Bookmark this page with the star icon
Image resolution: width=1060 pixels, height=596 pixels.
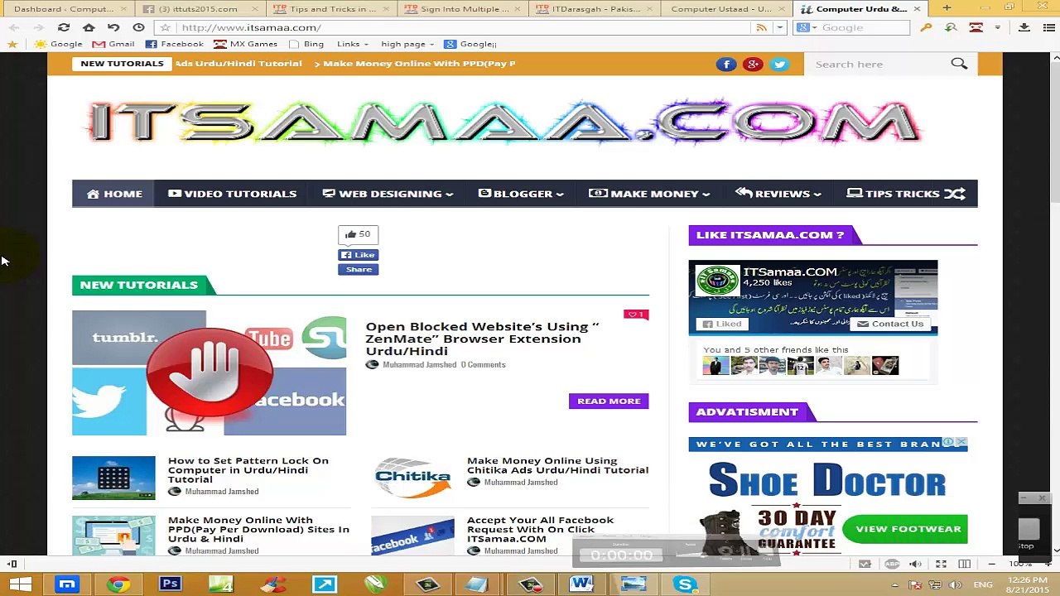165,27
